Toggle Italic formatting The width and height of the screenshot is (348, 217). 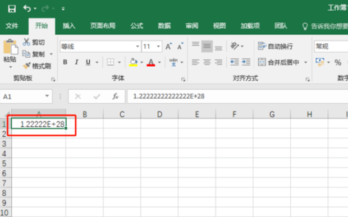click(76, 62)
